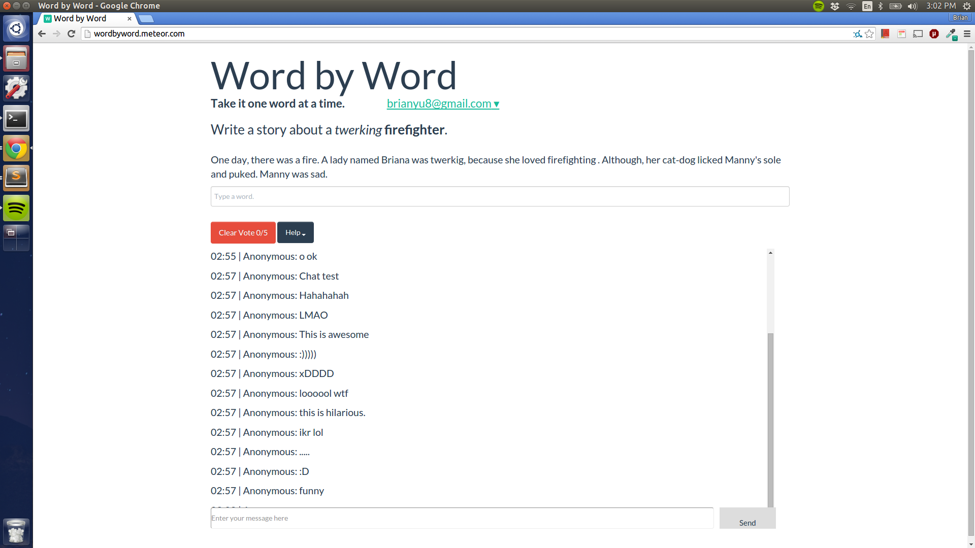This screenshot has width=975, height=548.
Task: Launch Terminal from the Ubuntu dock
Action: (16, 119)
